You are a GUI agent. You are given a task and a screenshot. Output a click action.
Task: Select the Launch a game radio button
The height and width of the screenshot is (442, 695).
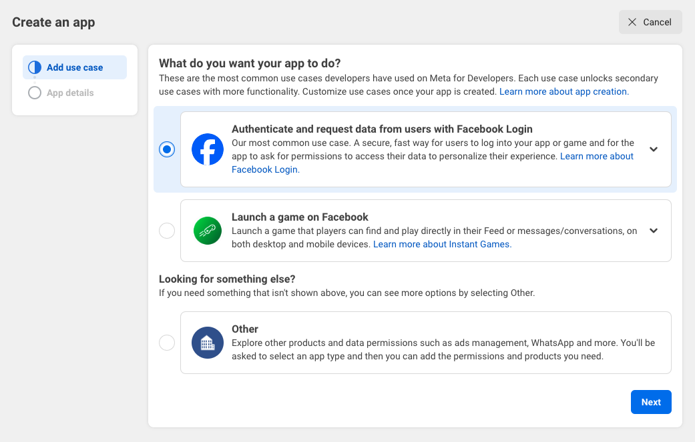point(167,230)
